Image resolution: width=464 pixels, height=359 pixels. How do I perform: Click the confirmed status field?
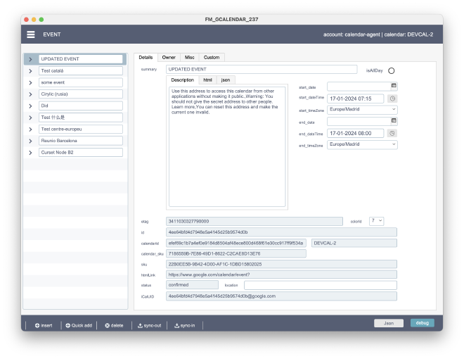coord(192,285)
